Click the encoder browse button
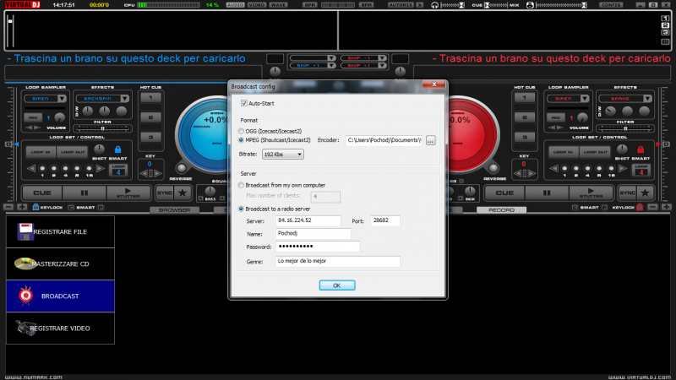 (431, 140)
